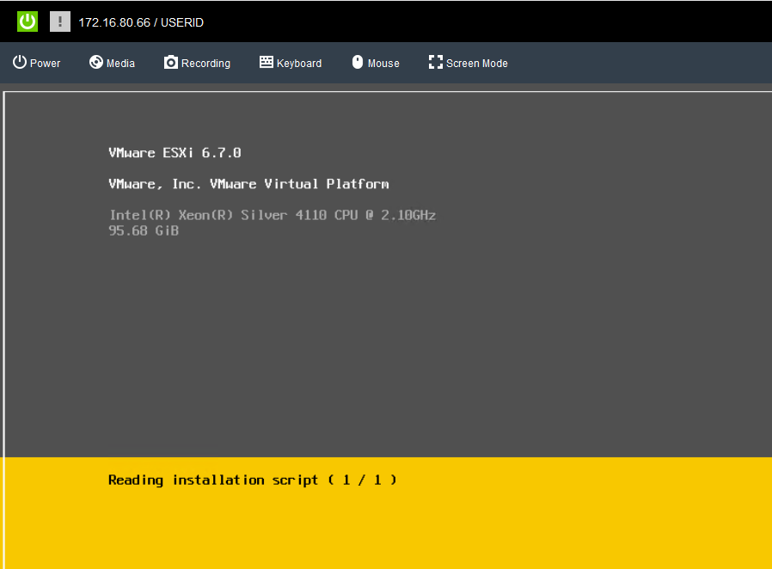This screenshot has width=772, height=569.
Task: Open the Keyboard menu
Action: [x=291, y=63]
